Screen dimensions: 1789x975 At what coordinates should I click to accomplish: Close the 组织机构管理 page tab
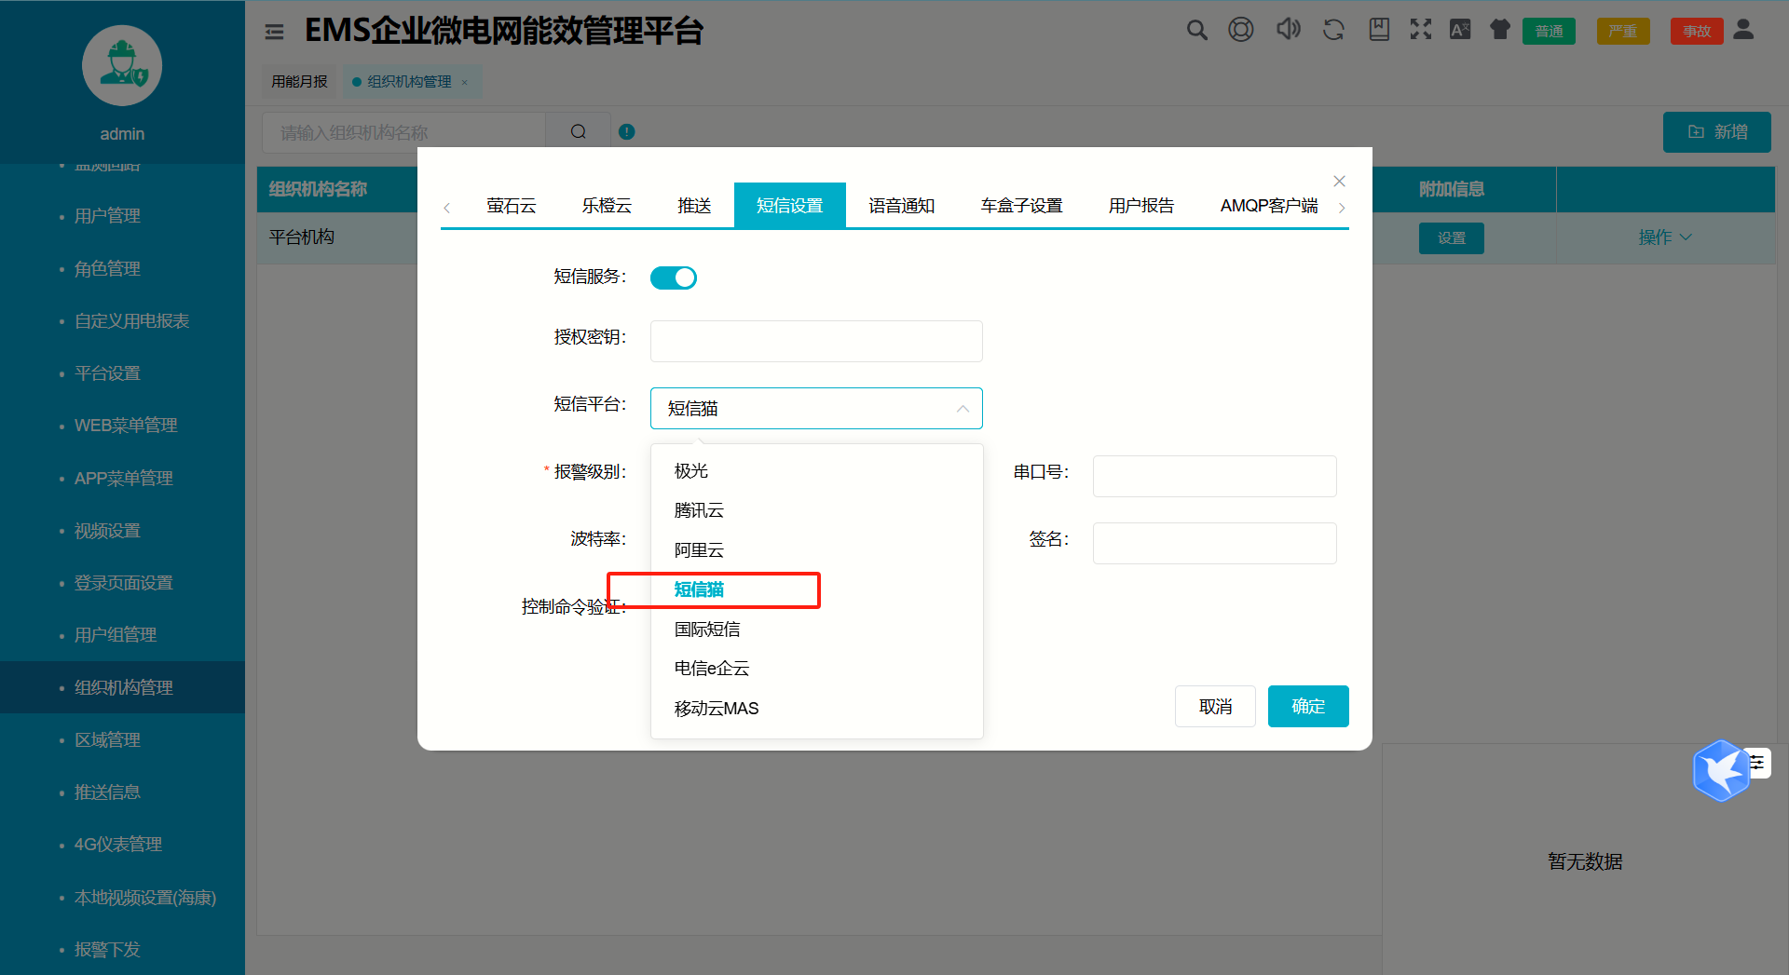[x=465, y=82]
